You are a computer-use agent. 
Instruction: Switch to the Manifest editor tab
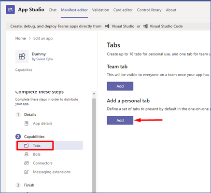[74, 10]
